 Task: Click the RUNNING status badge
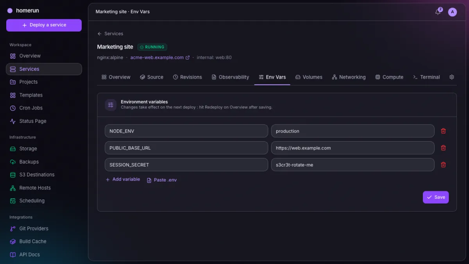tap(152, 47)
